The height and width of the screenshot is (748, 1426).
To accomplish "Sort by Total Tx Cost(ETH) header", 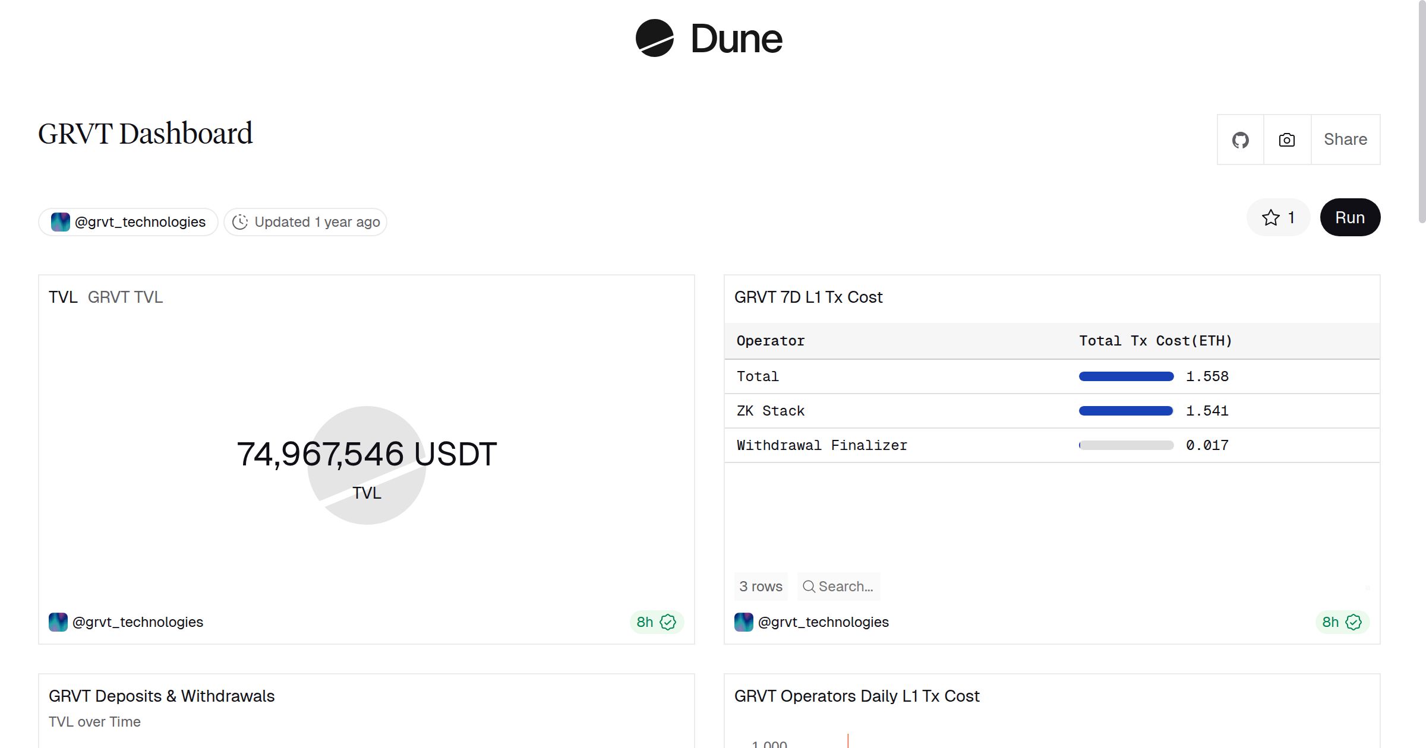I will tap(1155, 341).
